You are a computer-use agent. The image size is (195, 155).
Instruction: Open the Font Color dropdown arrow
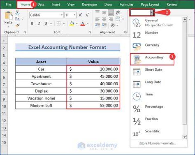tap(88, 24)
